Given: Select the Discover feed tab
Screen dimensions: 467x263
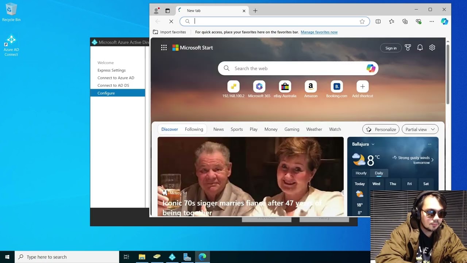Looking at the screenshot, I should [x=170, y=129].
